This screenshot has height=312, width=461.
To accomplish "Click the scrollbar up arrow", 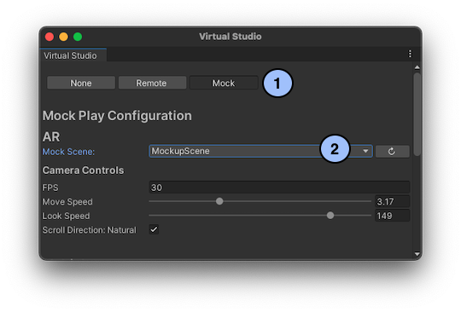I will pos(417,68).
